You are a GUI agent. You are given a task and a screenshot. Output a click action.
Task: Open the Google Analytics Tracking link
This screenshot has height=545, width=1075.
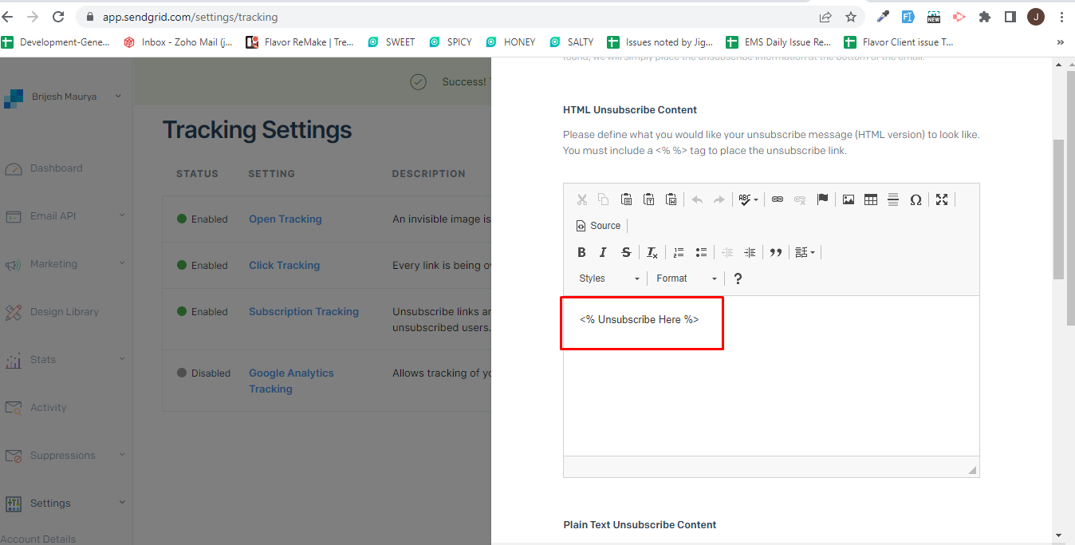pos(291,381)
